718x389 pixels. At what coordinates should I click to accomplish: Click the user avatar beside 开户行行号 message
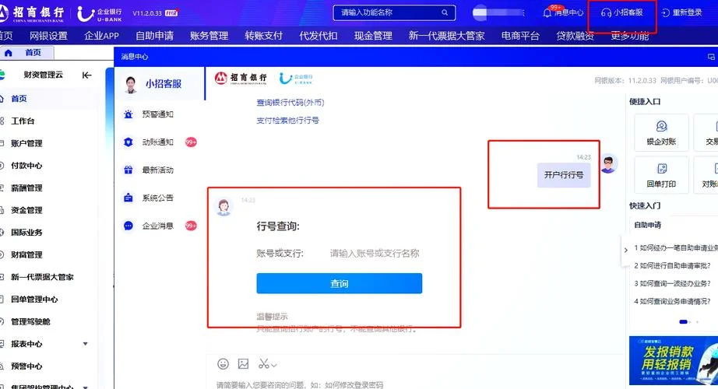click(x=608, y=164)
